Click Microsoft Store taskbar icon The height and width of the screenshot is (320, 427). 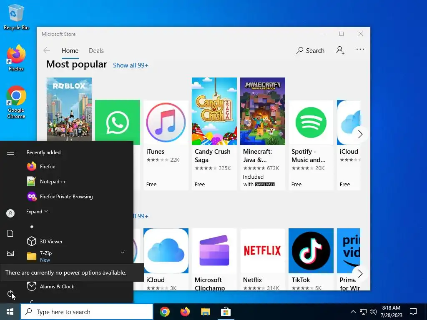pos(226,312)
